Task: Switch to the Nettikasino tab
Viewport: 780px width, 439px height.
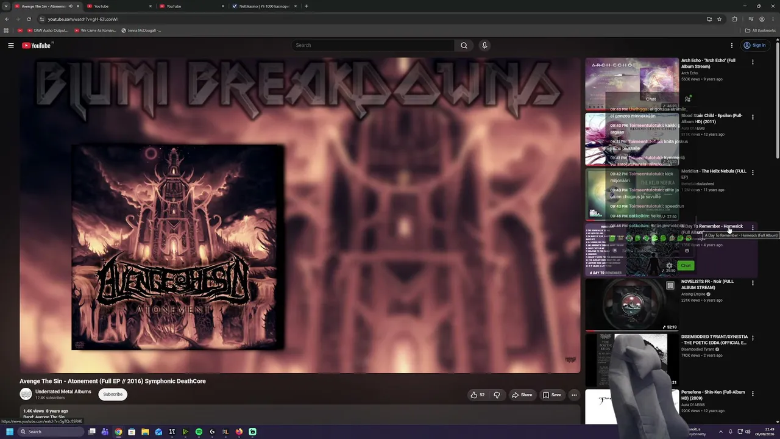Action: coord(264,6)
